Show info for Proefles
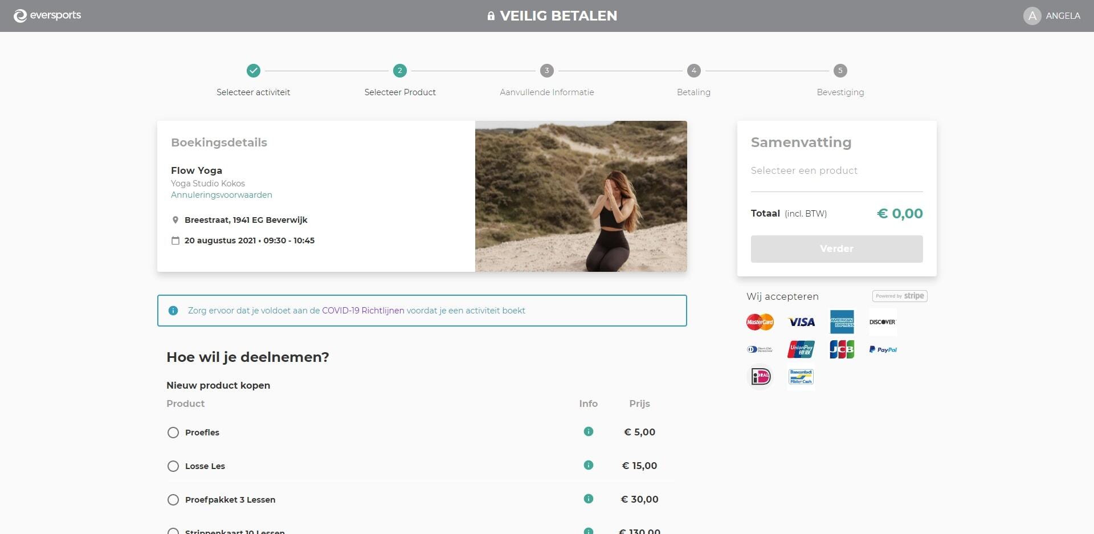 pyautogui.click(x=589, y=431)
